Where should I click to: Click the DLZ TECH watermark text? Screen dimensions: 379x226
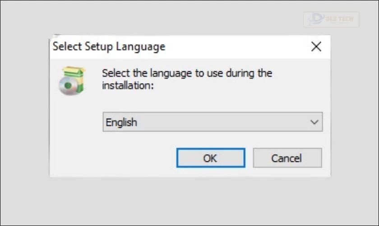click(339, 19)
